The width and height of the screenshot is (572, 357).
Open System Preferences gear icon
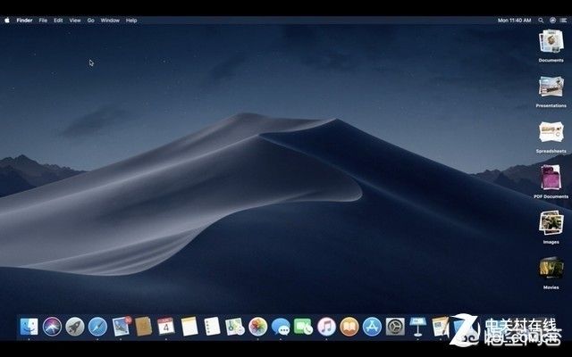[x=395, y=327]
